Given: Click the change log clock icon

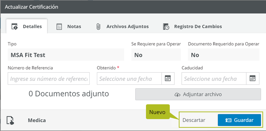Looking at the screenshot, I should 166,27.
